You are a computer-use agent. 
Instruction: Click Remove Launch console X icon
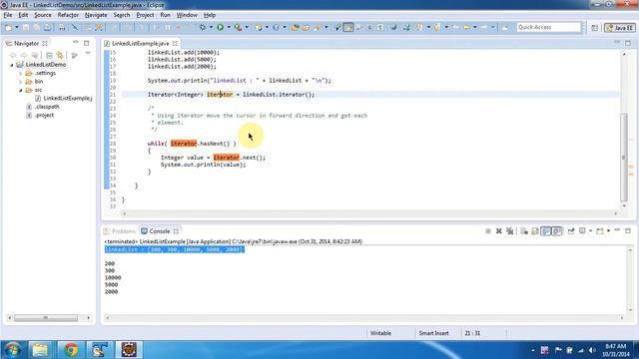(499, 231)
